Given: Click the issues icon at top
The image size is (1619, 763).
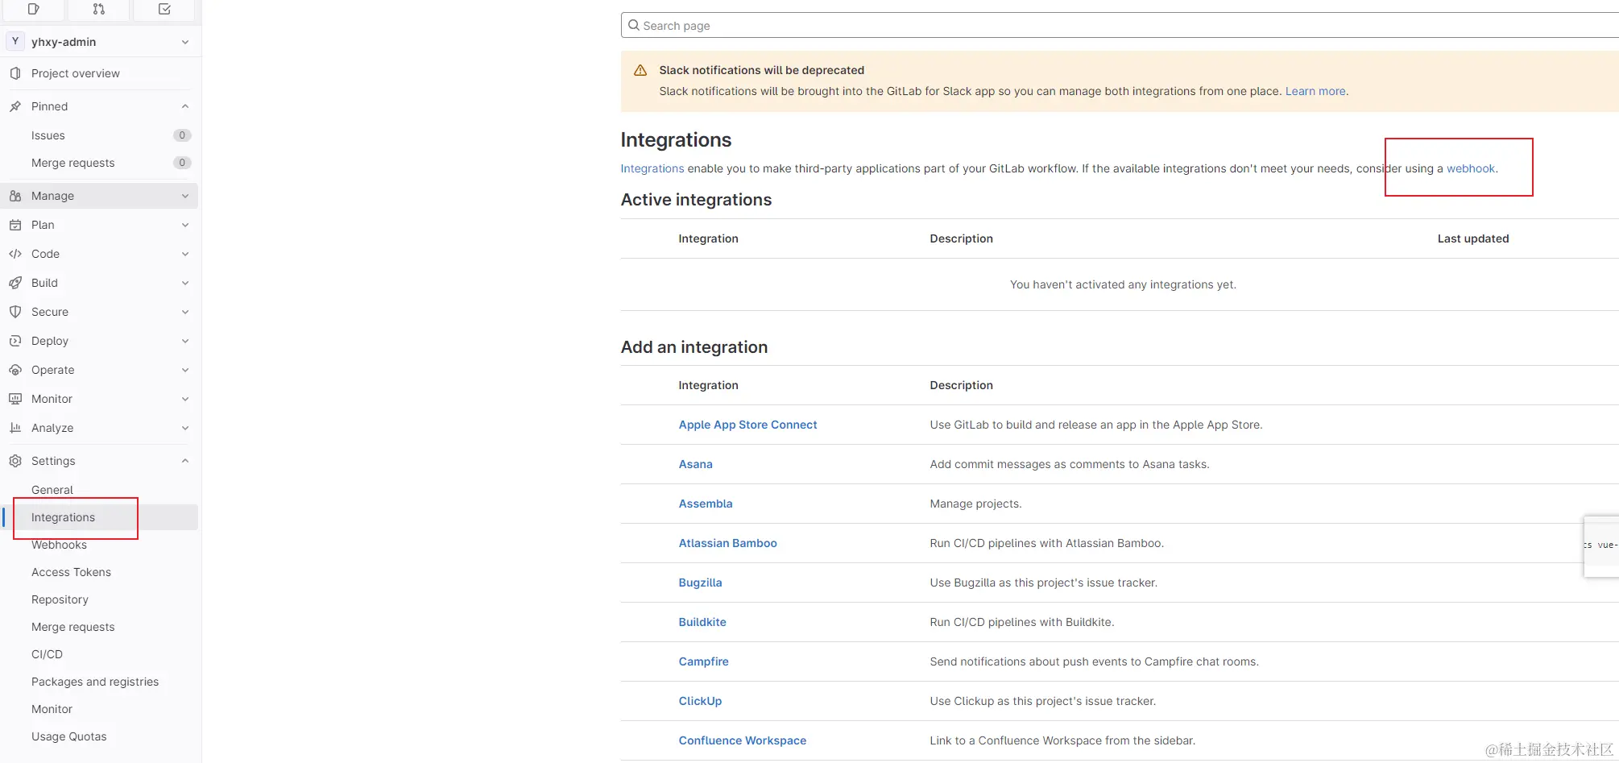Looking at the screenshot, I should pos(33,9).
